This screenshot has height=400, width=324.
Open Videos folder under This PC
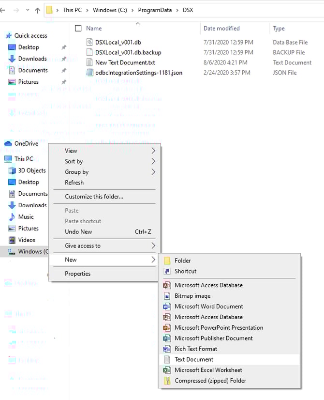[27, 240]
